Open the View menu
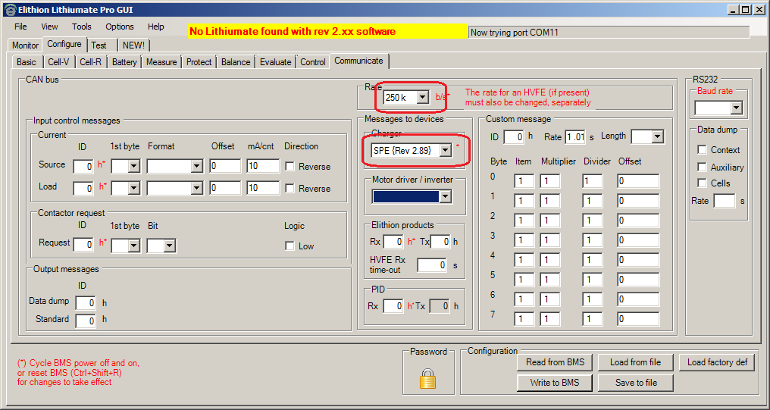Image resolution: width=770 pixels, height=410 pixels. point(49,27)
